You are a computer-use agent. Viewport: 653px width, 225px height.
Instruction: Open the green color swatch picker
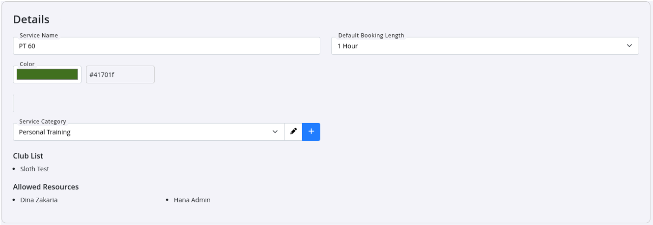point(47,75)
